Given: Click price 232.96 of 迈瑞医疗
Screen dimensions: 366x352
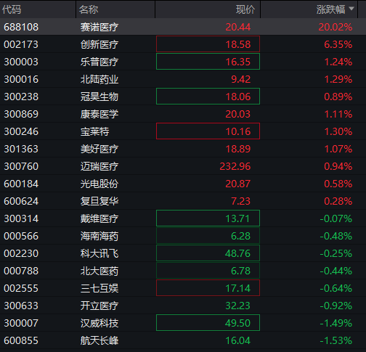Looking at the screenshot, I should pos(235,166).
